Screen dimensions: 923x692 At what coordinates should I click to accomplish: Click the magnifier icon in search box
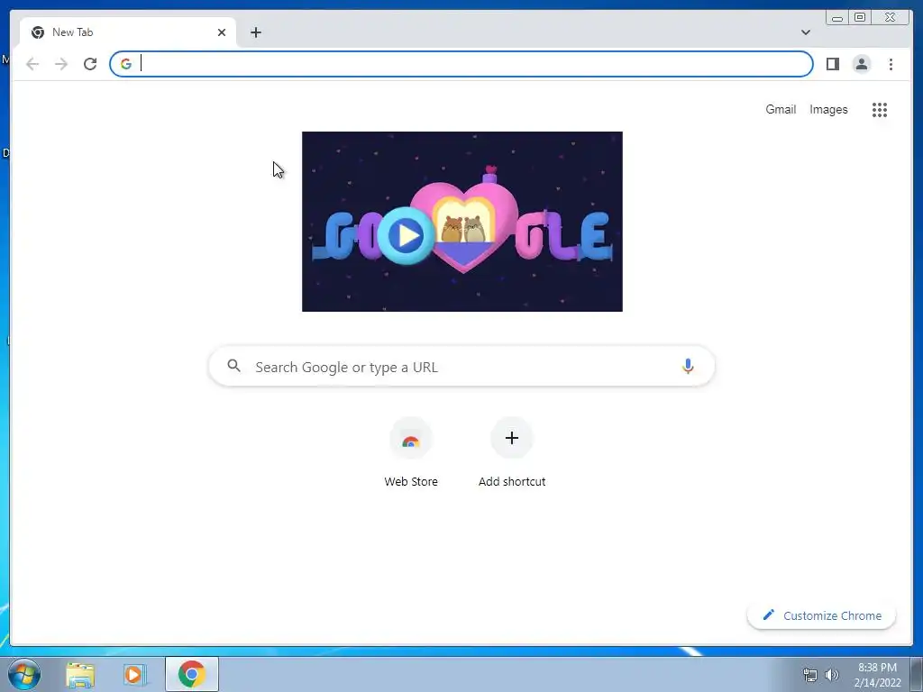(x=233, y=366)
